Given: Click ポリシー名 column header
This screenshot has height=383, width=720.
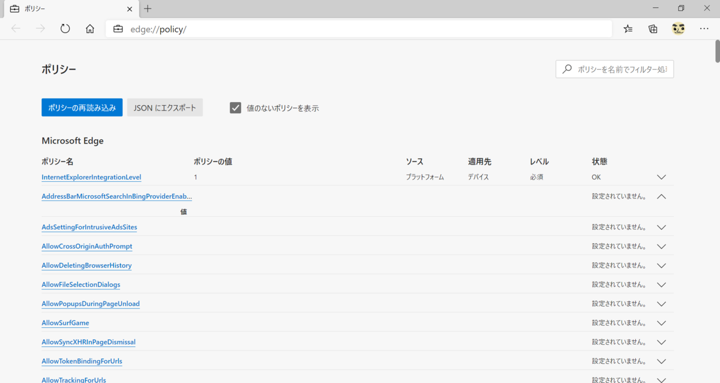Looking at the screenshot, I should [58, 161].
